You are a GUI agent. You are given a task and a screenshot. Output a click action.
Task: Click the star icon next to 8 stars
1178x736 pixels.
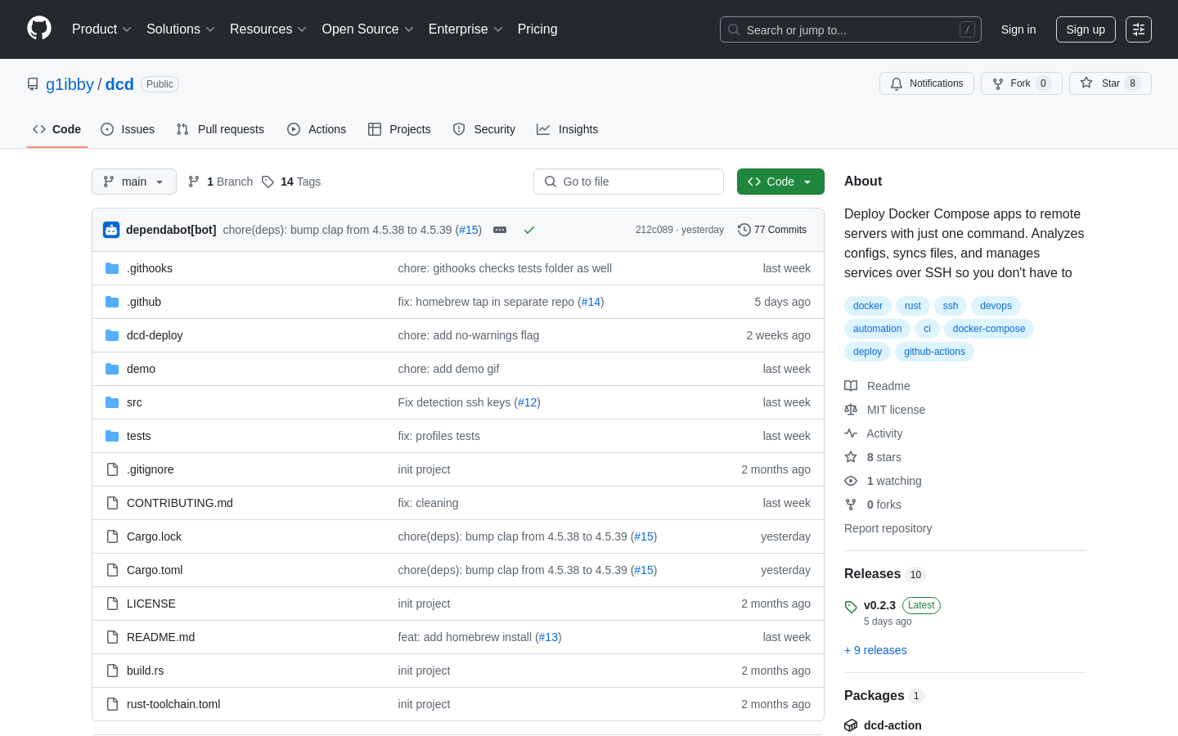851,457
